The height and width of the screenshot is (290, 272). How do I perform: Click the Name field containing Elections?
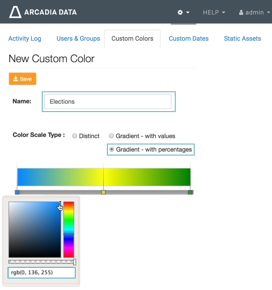(108, 102)
